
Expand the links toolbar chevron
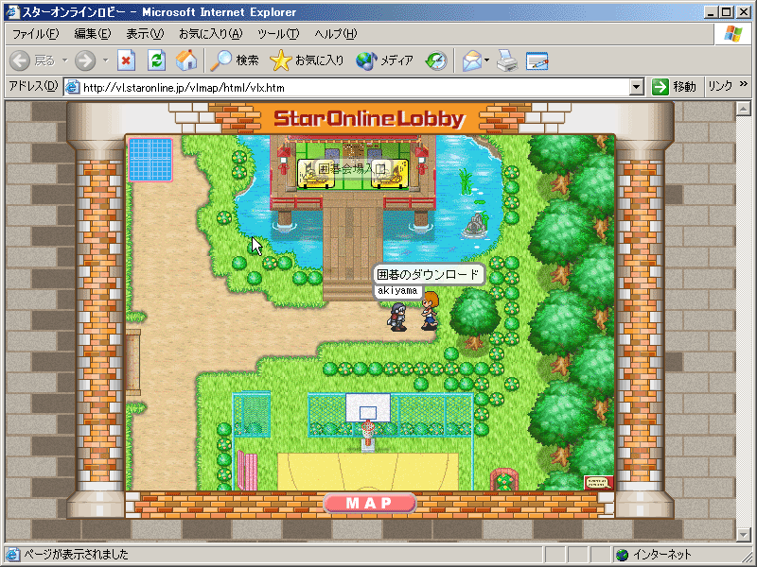point(744,84)
